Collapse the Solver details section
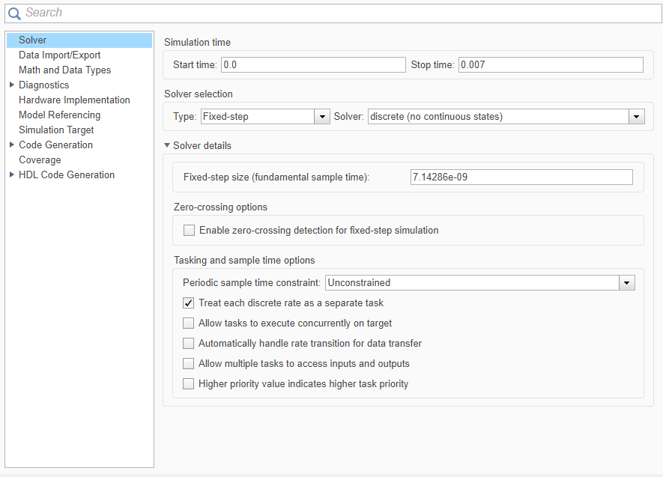This screenshot has width=663, height=477. coord(167,145)
